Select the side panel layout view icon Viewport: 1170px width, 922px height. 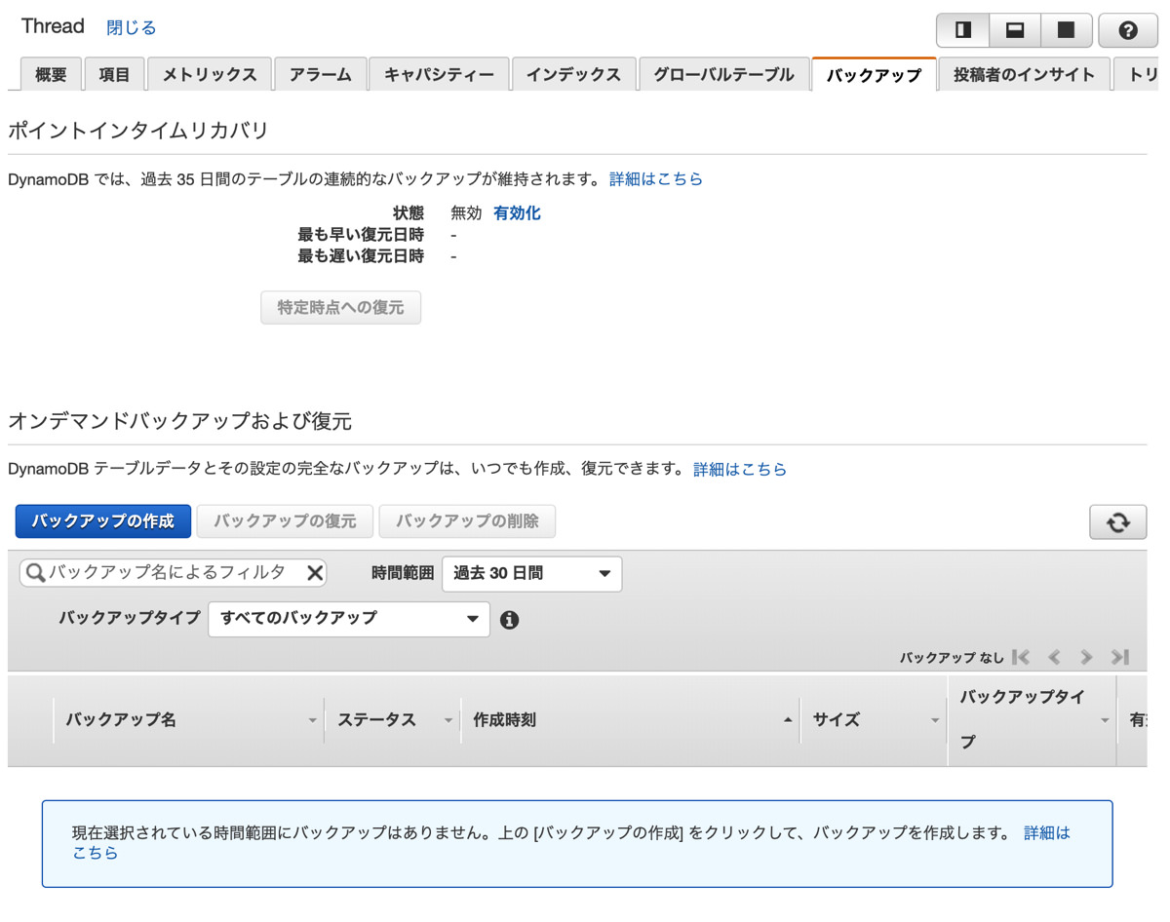pos(962,30)
